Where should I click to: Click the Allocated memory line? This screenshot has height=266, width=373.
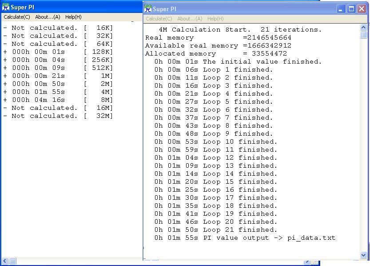[x=216, y=54]
